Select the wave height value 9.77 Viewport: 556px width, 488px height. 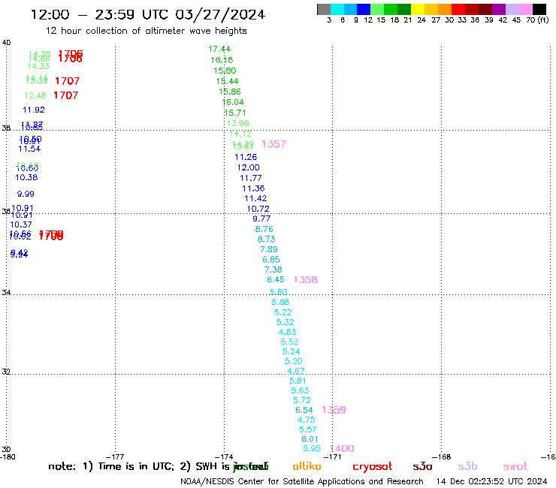[261, 218]
